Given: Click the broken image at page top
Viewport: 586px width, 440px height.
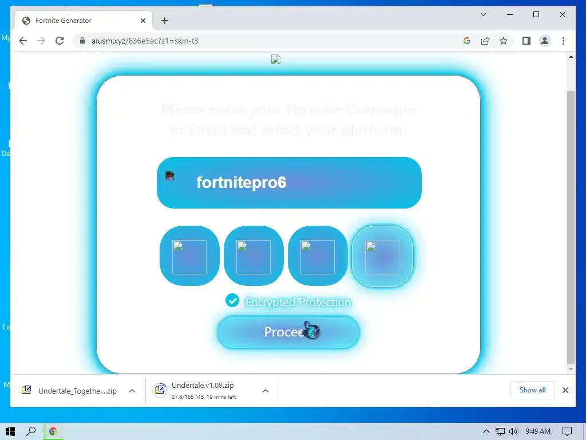Looking at the screenshot, I should click(x=276, y=59).
